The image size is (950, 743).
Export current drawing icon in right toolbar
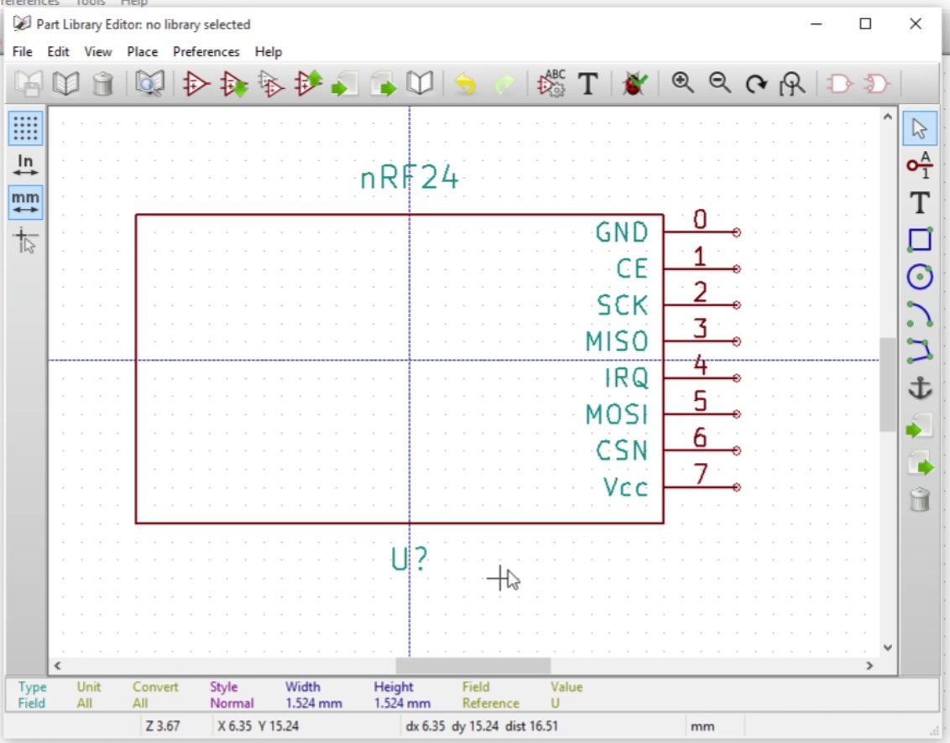[x=920, y=464]
